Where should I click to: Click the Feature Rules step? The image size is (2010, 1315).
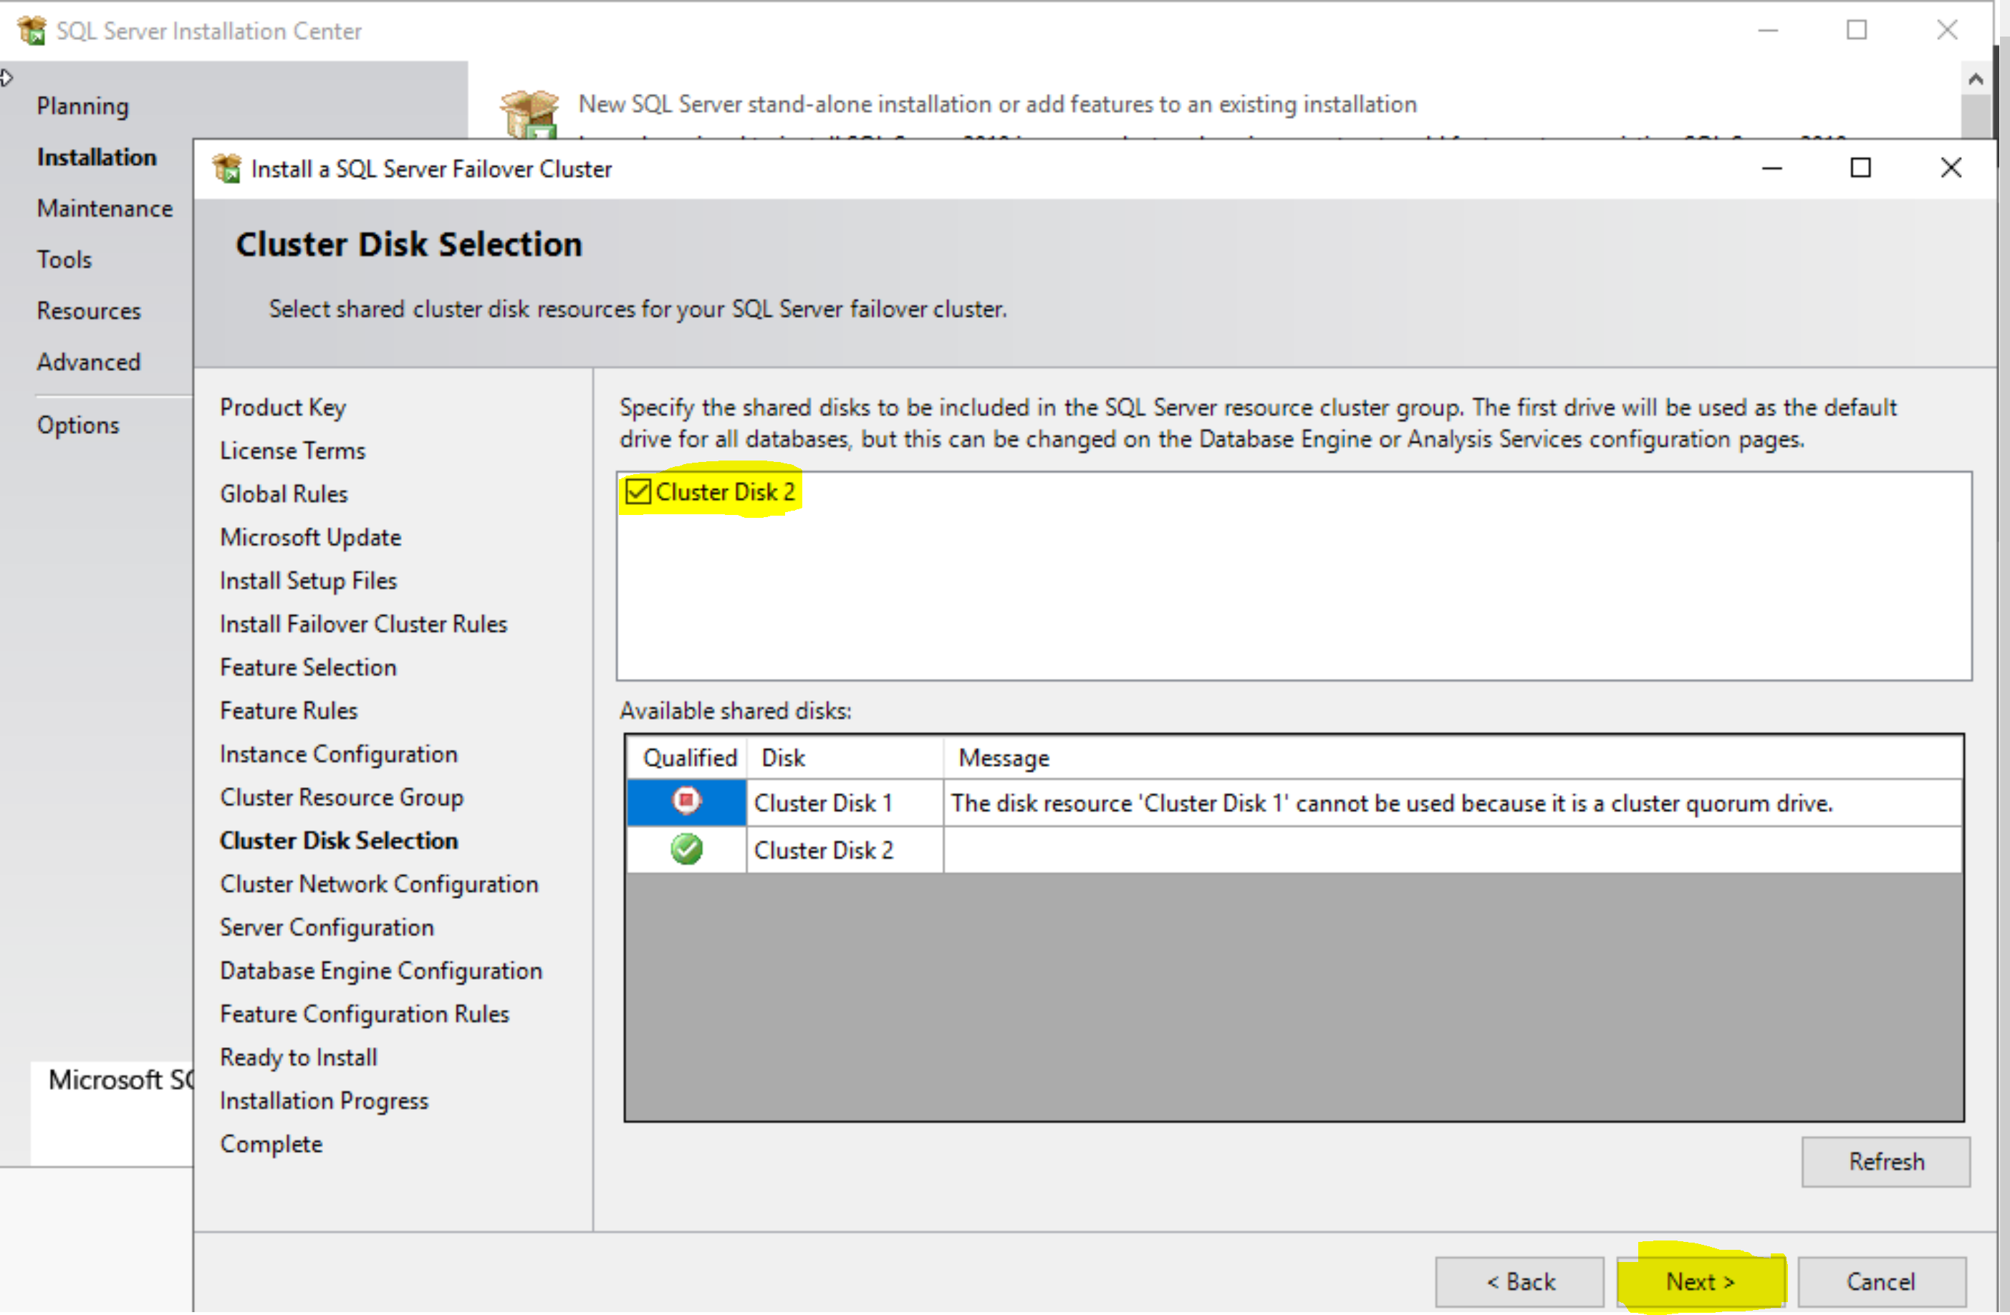click(x=289, y=711)
